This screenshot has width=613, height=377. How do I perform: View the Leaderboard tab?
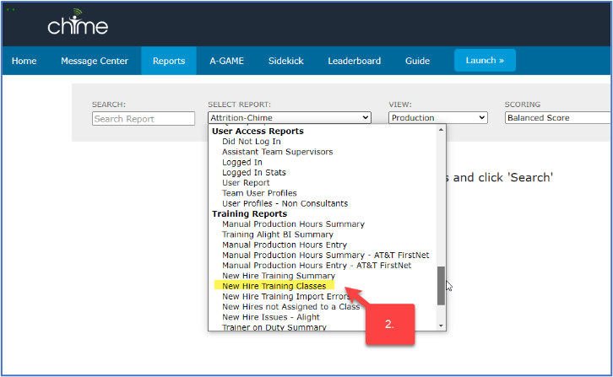[354, 61]
